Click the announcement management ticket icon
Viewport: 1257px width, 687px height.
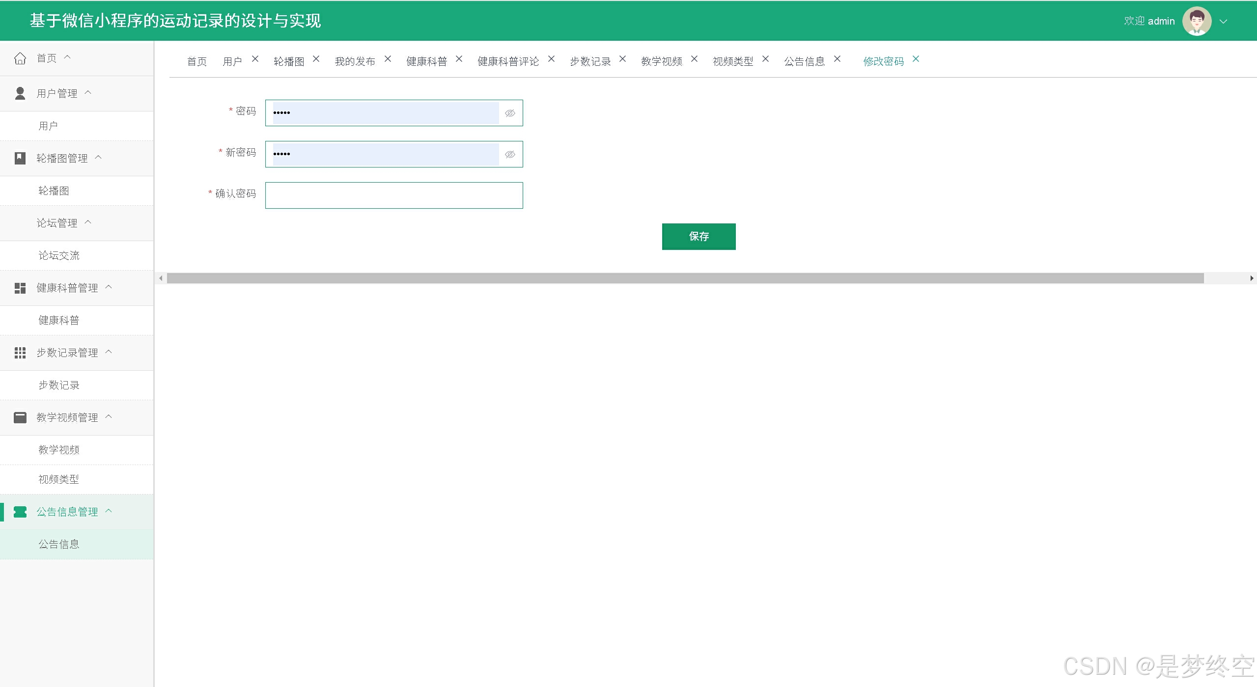pyautogui.click(x=20, y=512)
